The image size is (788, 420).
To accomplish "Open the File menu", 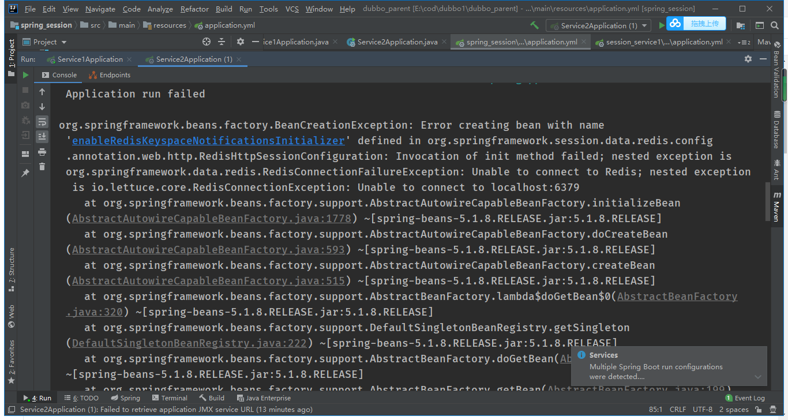I will [x=30, y=9].
